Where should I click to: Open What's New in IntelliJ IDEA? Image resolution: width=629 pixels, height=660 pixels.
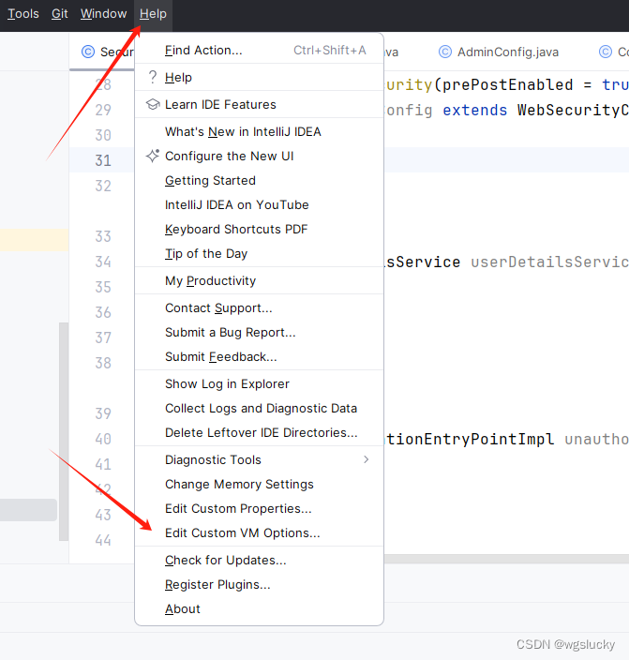pos(259,132)
